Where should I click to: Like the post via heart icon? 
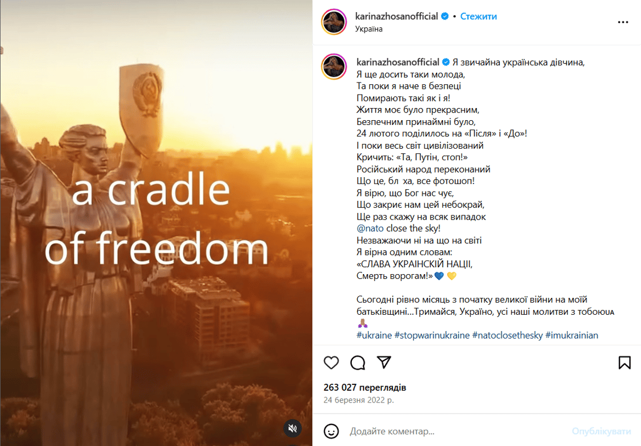pos(331,362)
